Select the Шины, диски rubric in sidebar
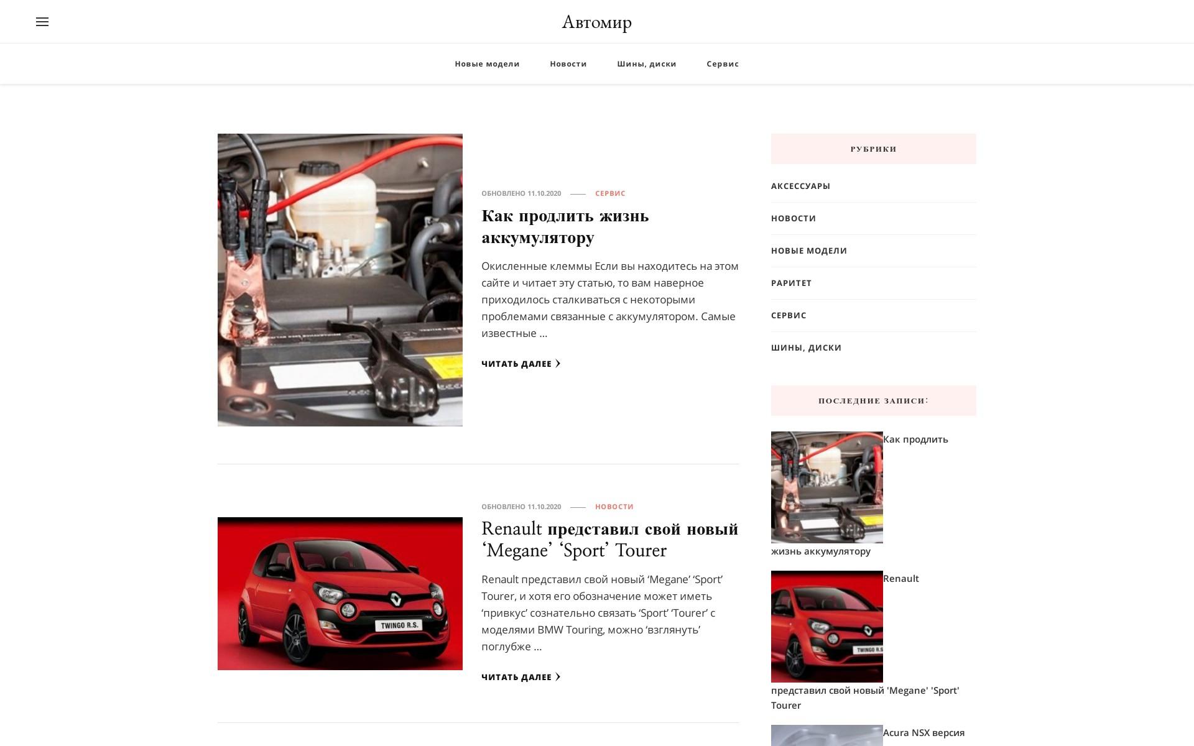Image resolution: width=1194 pixels, height=746 pixels. (806, 348)
